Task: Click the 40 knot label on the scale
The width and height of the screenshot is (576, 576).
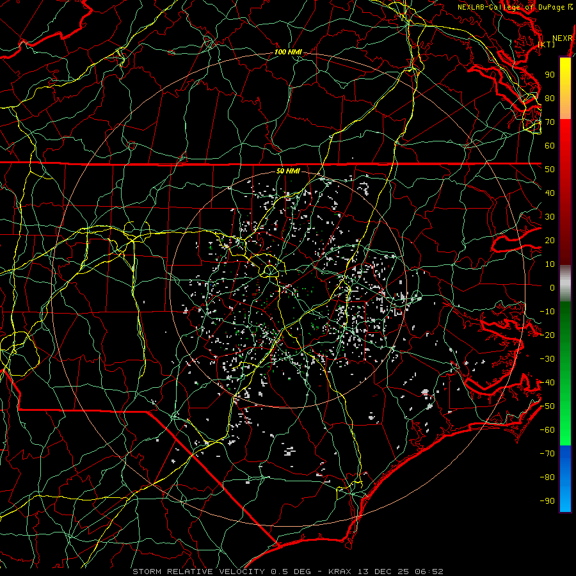Action: pos(550,193)
